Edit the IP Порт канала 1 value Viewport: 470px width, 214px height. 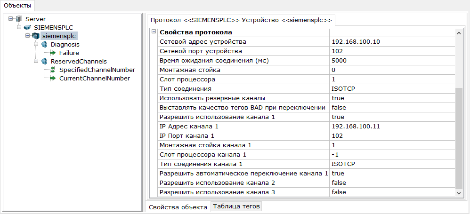[x=392, y=135]
